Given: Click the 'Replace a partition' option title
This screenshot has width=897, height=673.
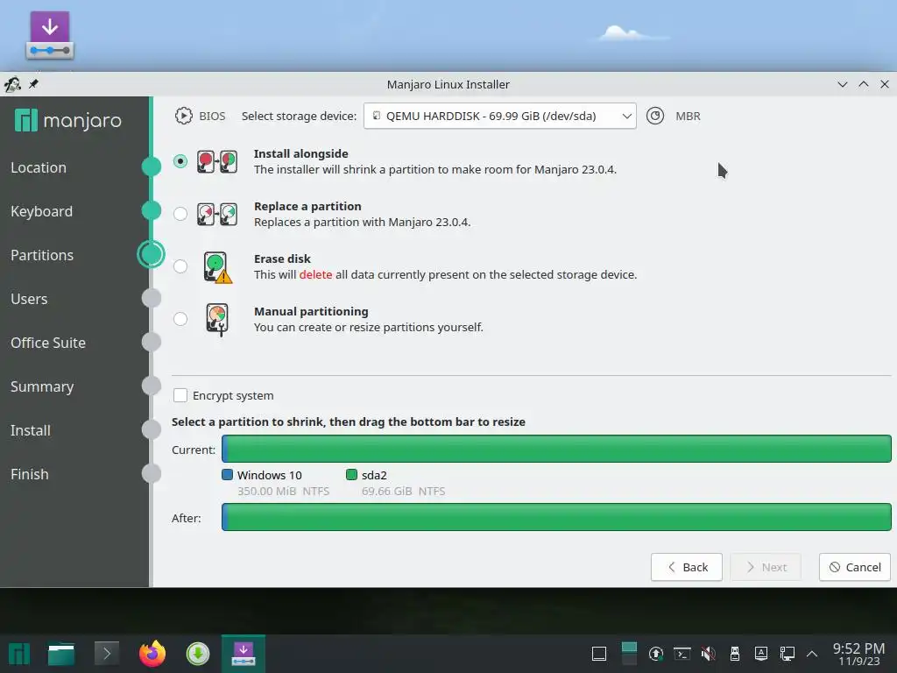Looking at the screenshot, I should pyautogui.click(x=307, y=206).
